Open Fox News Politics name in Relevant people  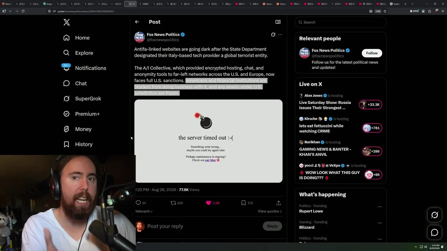point(328,51)
